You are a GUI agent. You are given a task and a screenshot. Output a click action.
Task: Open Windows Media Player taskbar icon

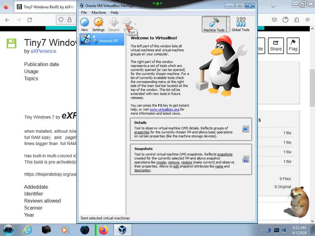coord(65,230)
